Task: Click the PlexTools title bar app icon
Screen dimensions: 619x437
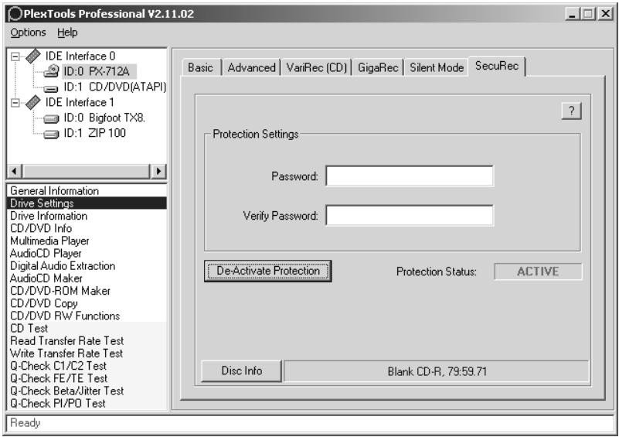Action: (x=15, y=14)
